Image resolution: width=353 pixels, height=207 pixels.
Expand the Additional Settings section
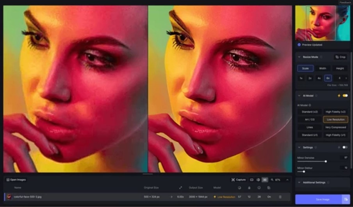pos(299,182)
